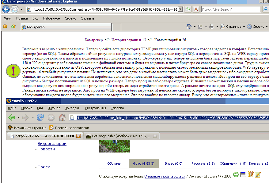269x183 pixels.
Task: Open the Объявления (15) tab
Action: [233, 163]
